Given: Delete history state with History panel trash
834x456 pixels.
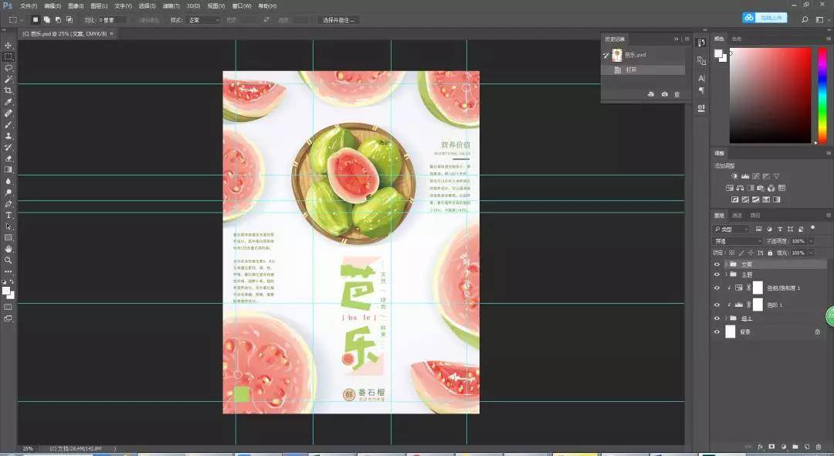Looking at the screenshot, I should pyautogui.click(x=677, y=94).
